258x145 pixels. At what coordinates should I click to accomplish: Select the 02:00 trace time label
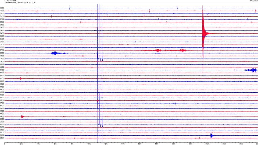pos(2,19)
